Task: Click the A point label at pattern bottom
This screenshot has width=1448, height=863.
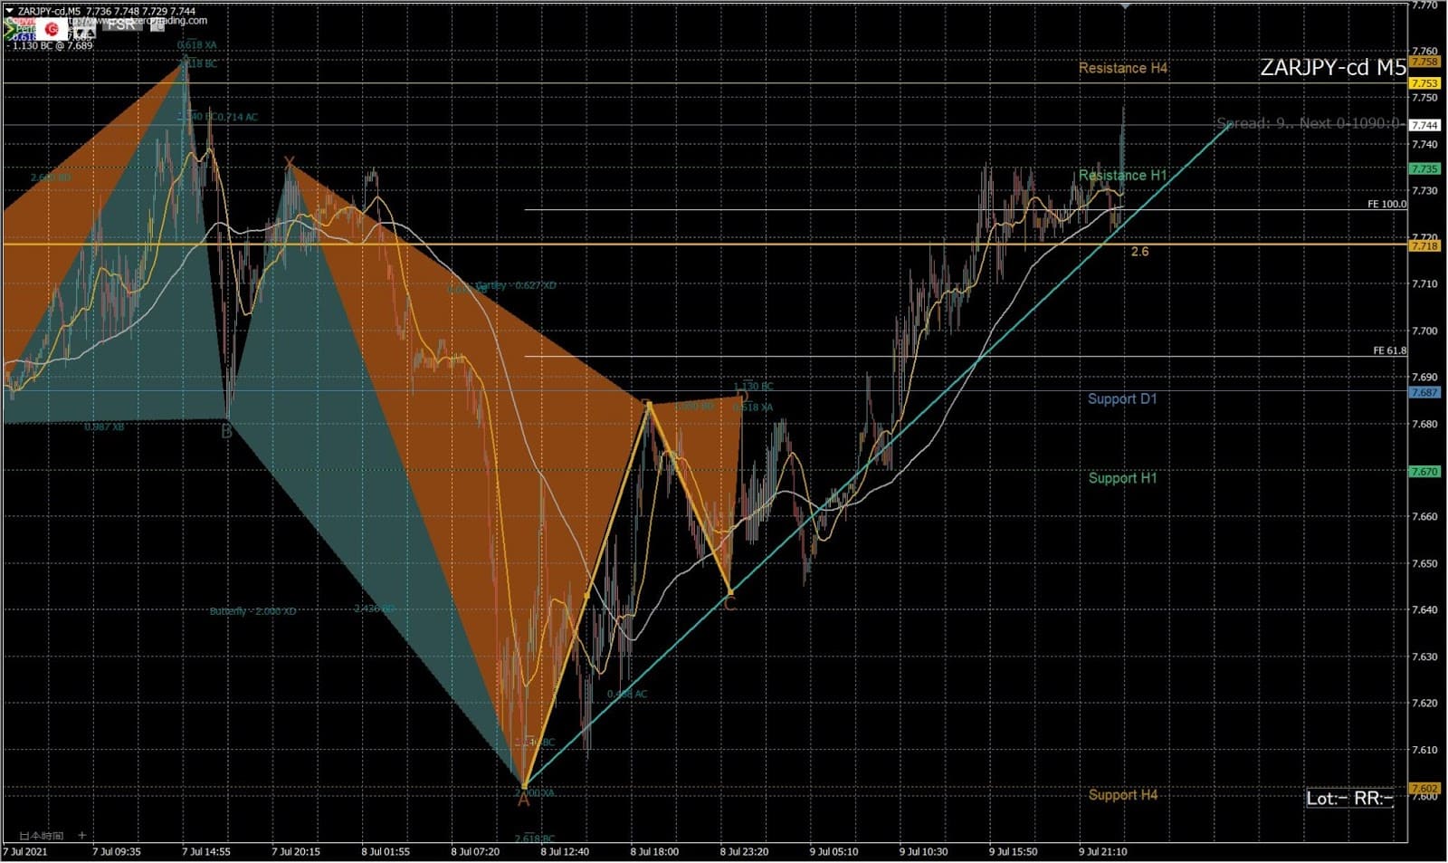Action: [x=523, y=800]
